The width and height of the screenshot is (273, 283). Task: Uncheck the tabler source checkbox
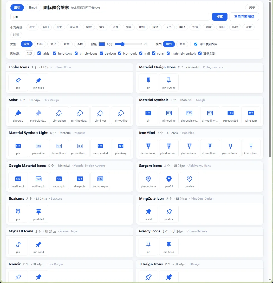pyautogui.click(x=39, y=53)
